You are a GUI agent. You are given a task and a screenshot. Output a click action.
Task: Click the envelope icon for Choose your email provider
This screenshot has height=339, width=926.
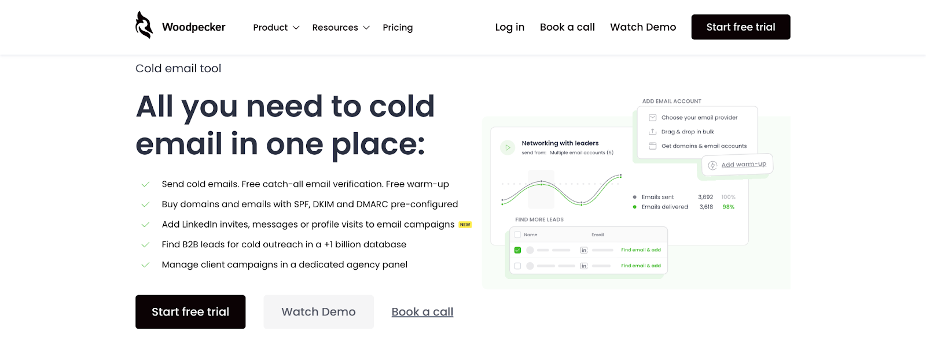652,117
